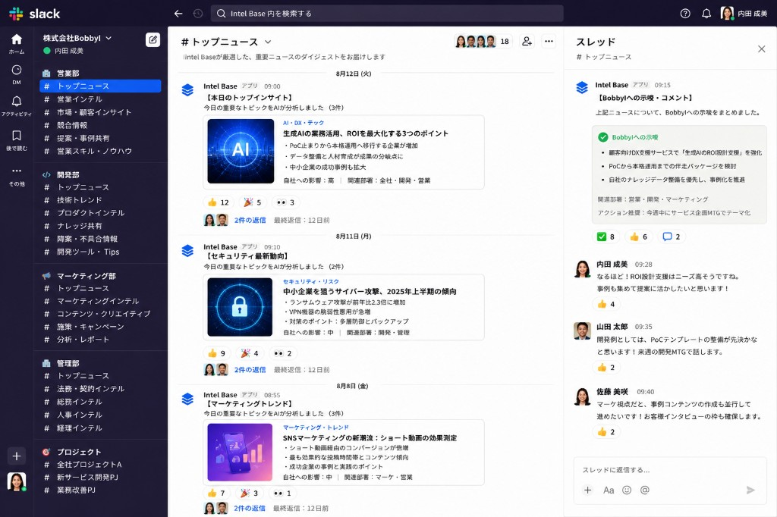This screenshot has height=517, width=777.
Task: Open the AI article thumbnail image
Action: click(x=241, y=151)
